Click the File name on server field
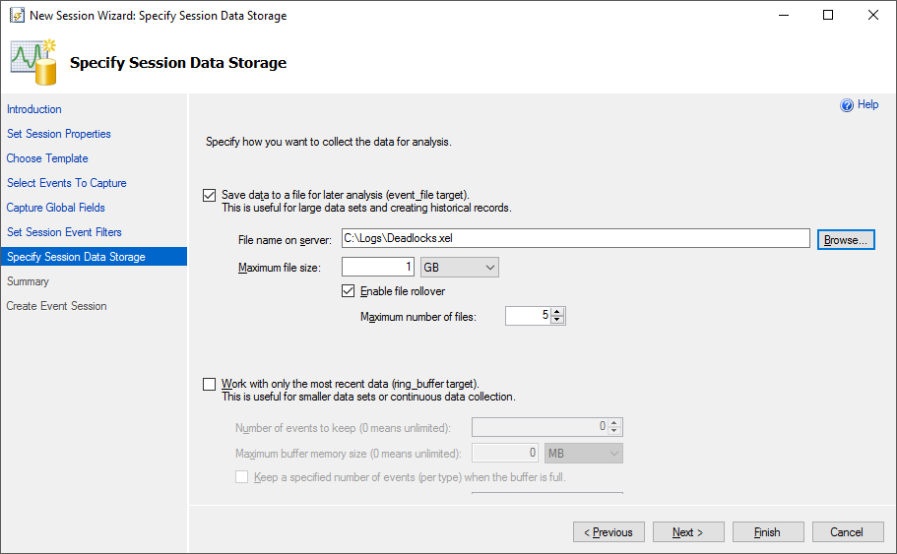 [x=575, y=238]
